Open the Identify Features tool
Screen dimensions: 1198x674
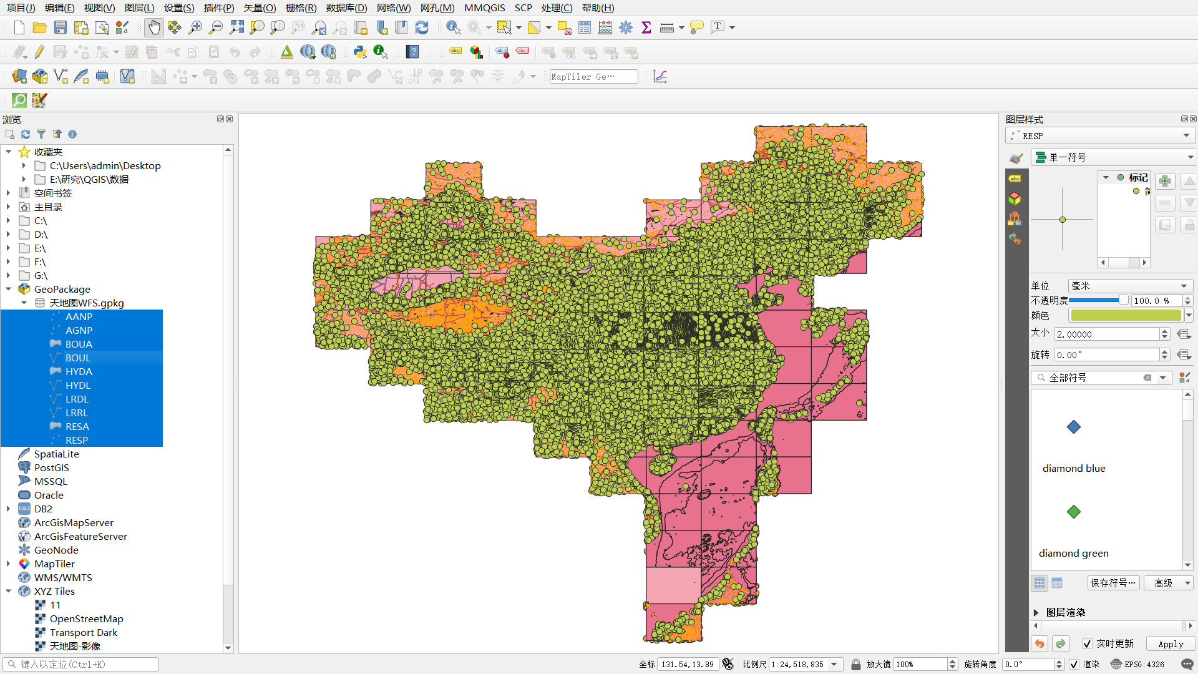click(x=453, y=27)
